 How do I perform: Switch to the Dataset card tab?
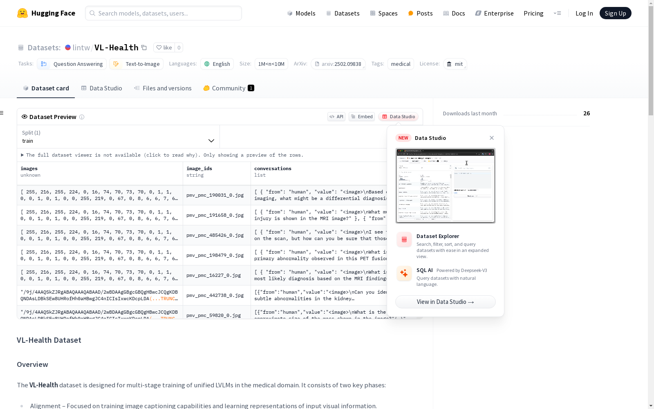[46, 88]
